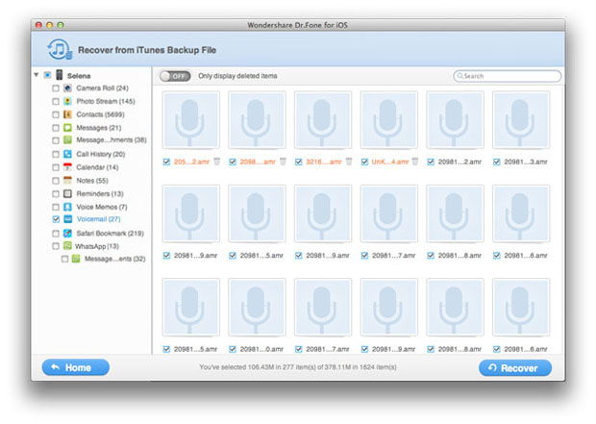Open the 205...2.amr voicemail thumbnail
This screenshot has width=596, height=424.
coord(191,120)
